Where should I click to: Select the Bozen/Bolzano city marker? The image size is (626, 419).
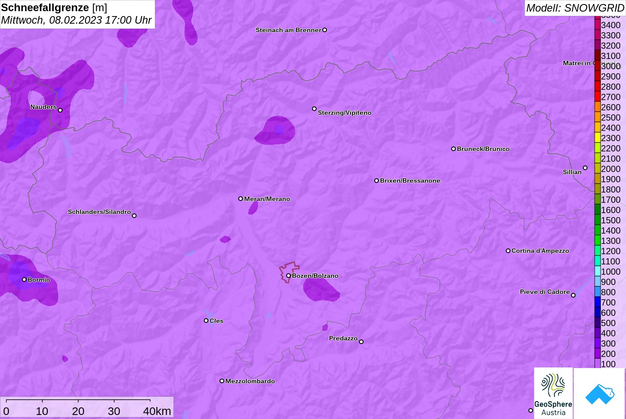[288, 276]
